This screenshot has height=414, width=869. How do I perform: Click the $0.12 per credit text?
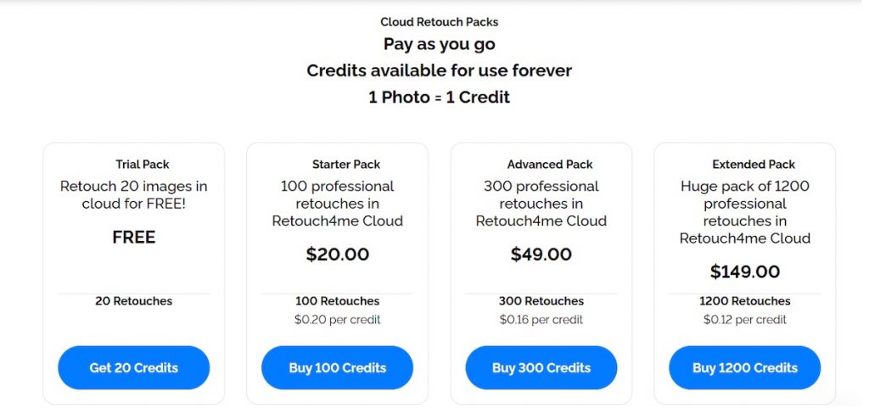point(745,320)
